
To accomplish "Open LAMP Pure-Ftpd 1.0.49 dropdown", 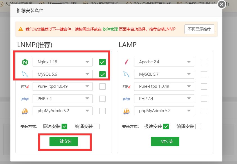I will [x=164, y=87].
